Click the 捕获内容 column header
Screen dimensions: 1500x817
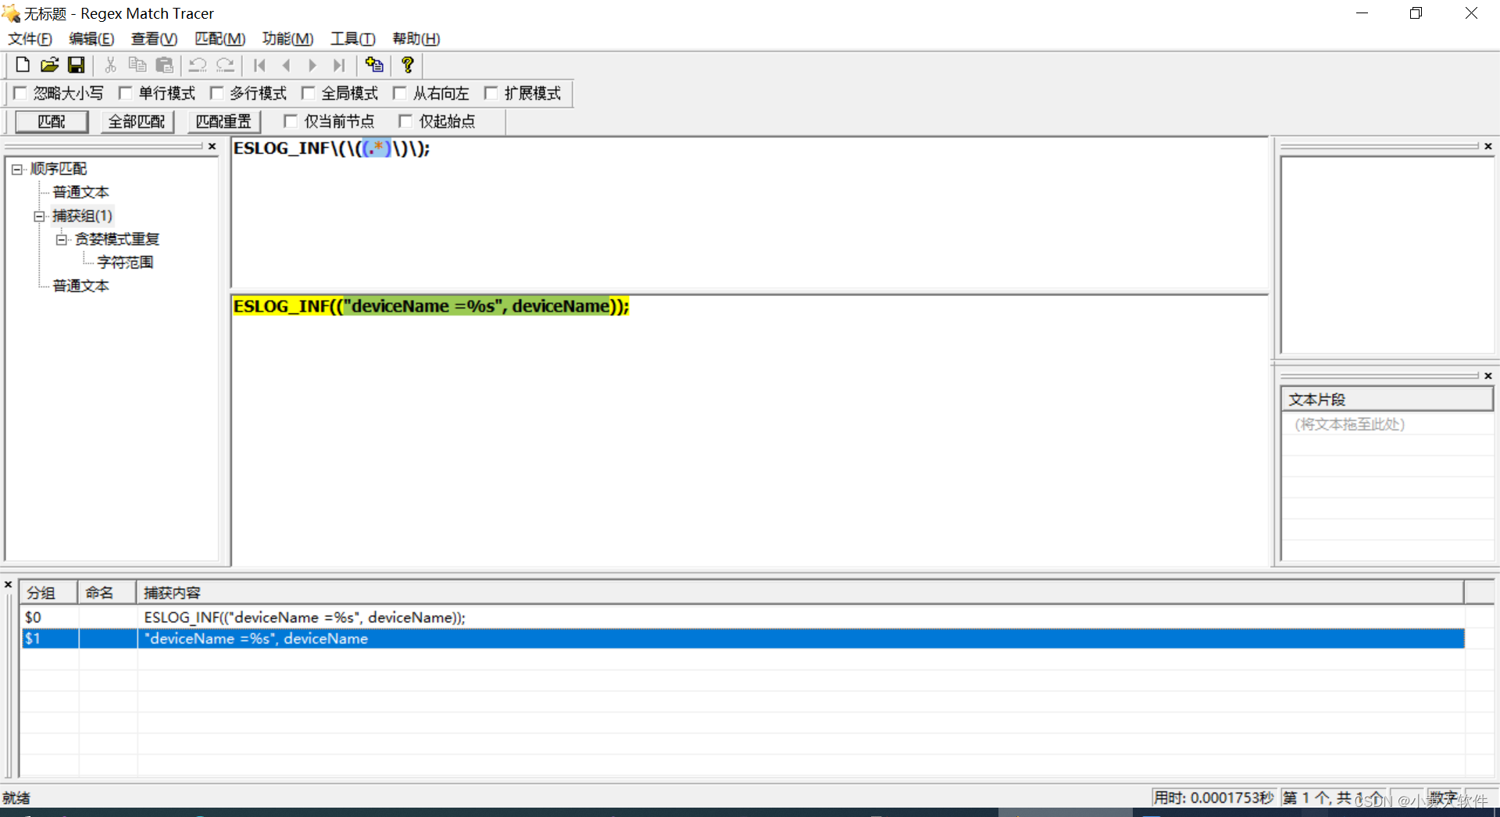800,593
